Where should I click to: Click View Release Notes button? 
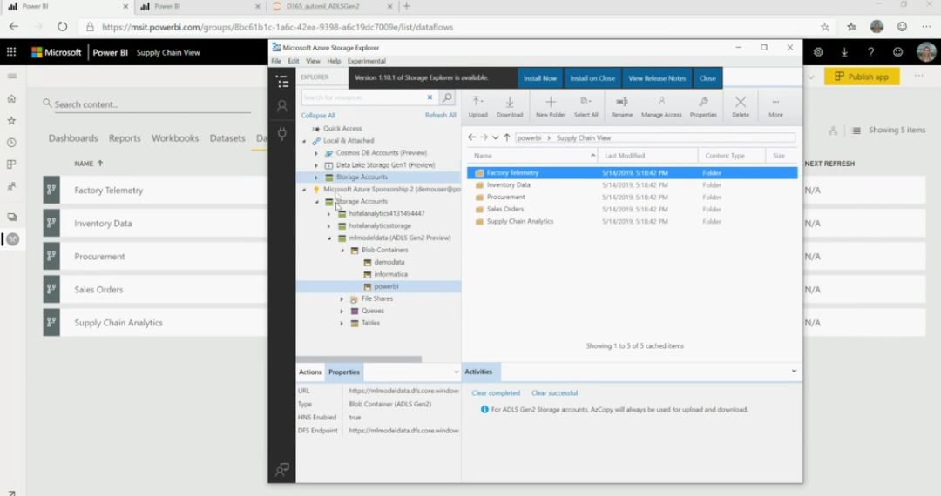657,77
